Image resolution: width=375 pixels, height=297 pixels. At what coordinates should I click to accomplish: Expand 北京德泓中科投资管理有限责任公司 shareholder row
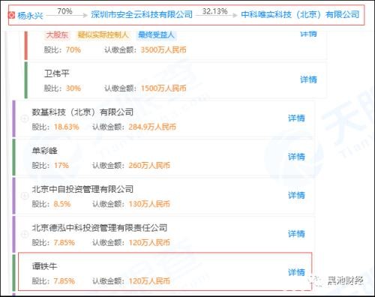click(25, 234)
